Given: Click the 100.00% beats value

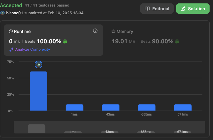Looking at the screenshot, I should (x=49, y=41).
